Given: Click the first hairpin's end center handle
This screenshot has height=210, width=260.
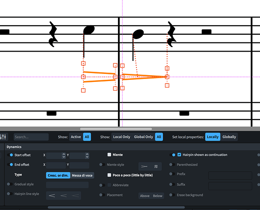Looking at the screenshot, I should [x=115, y=77].
